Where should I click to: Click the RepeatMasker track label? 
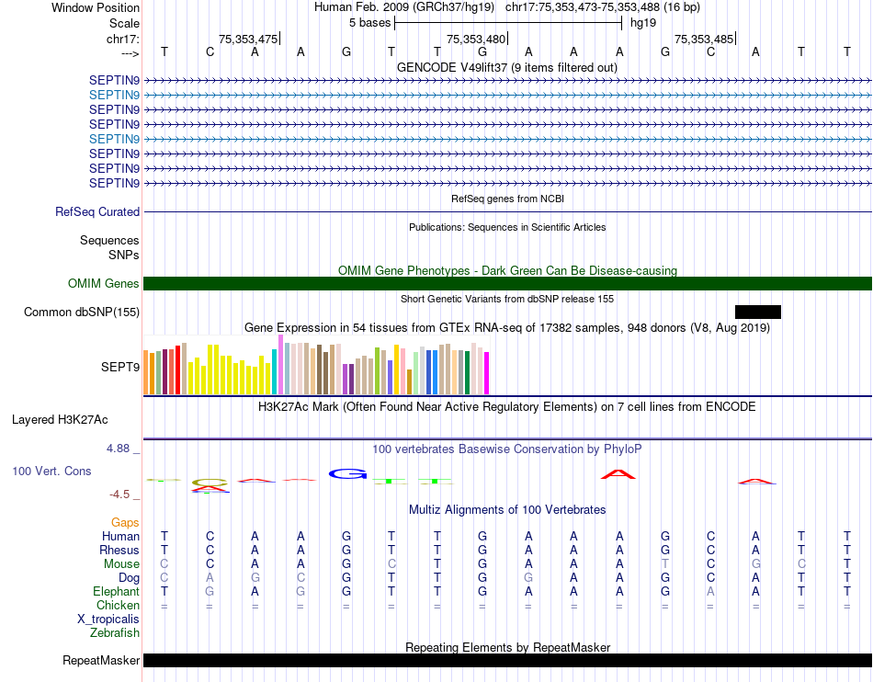click(x=101, y=660)
